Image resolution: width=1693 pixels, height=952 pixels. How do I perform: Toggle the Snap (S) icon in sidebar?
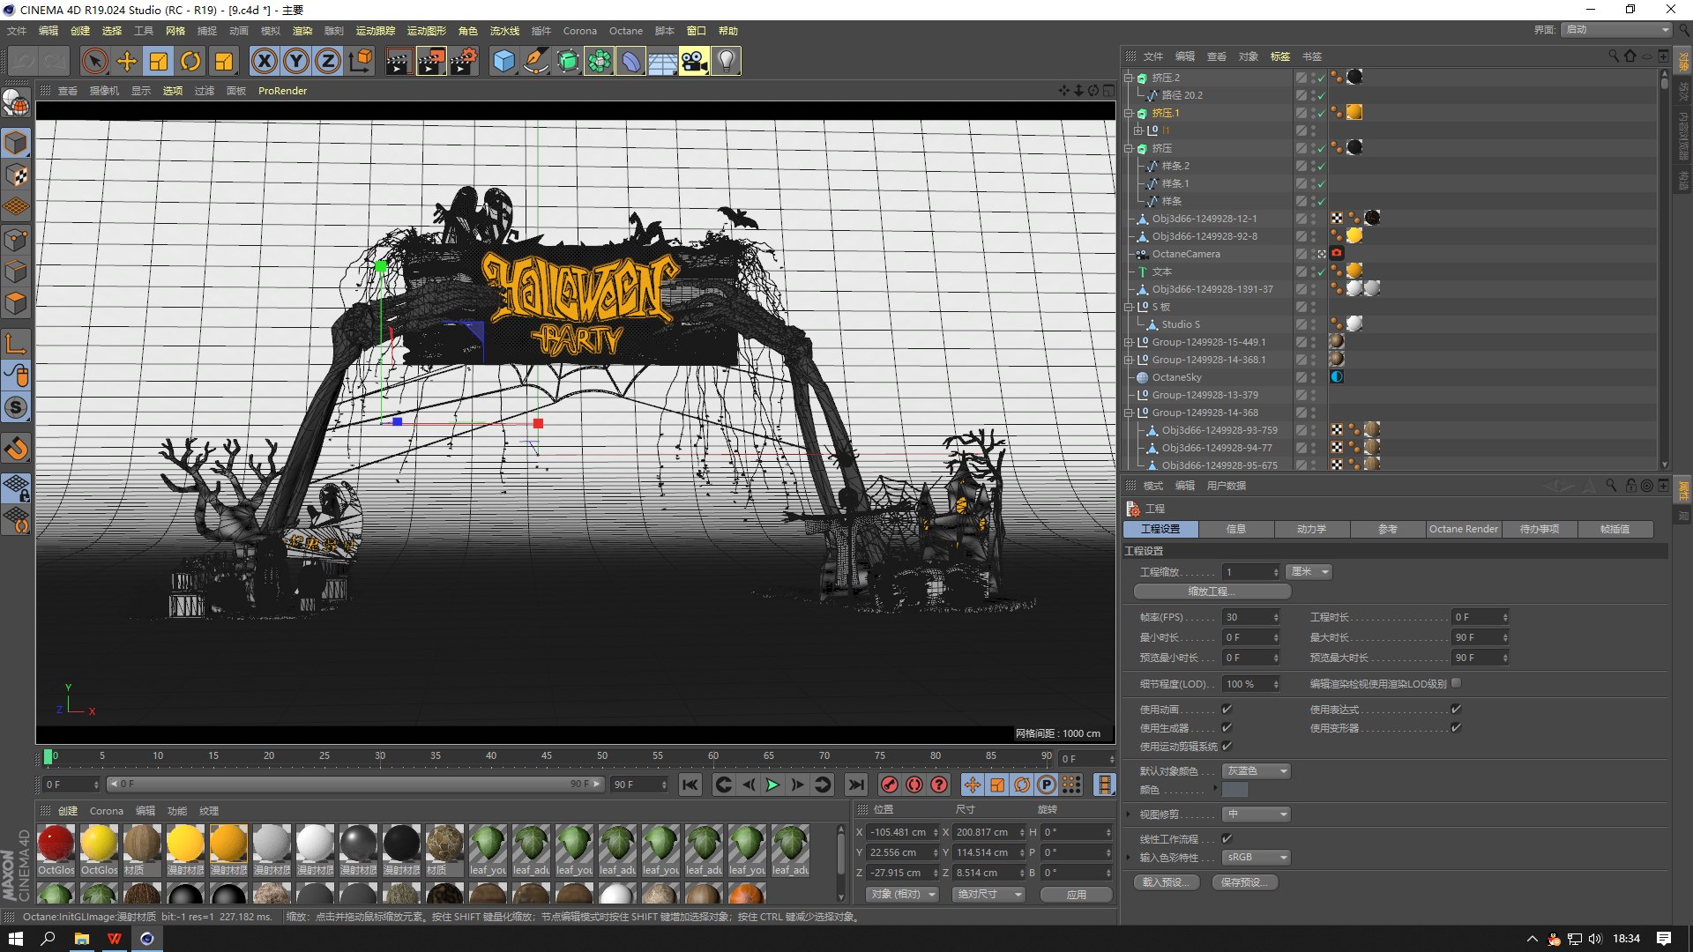[x=16, y=407]
